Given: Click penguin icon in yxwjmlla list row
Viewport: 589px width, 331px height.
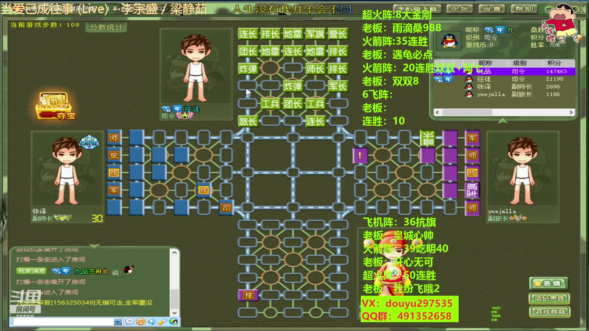Looking at the screenshot, I should pos(469,94).
